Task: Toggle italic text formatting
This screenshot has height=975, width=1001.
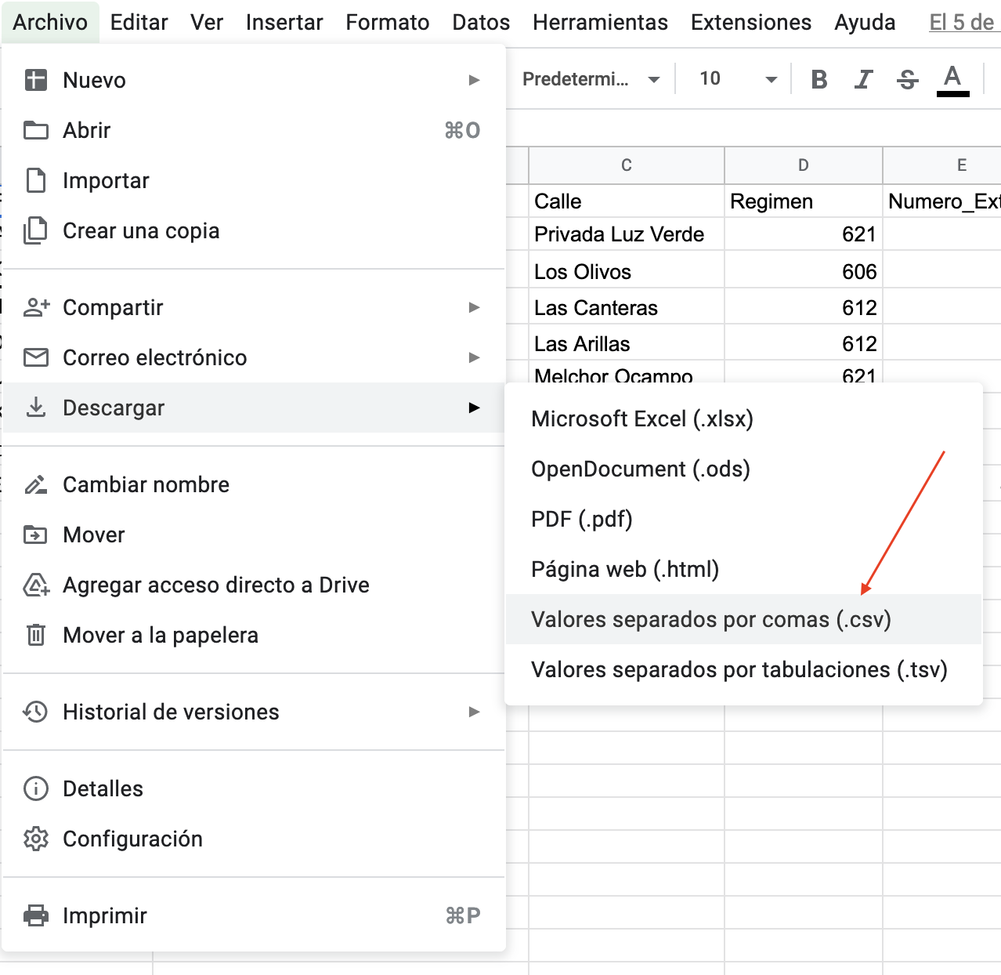Action: pyautogui.click(x=863, y=79)
